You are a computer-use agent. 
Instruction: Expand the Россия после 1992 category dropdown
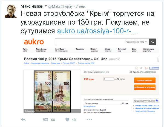click(x=136, y=42)
